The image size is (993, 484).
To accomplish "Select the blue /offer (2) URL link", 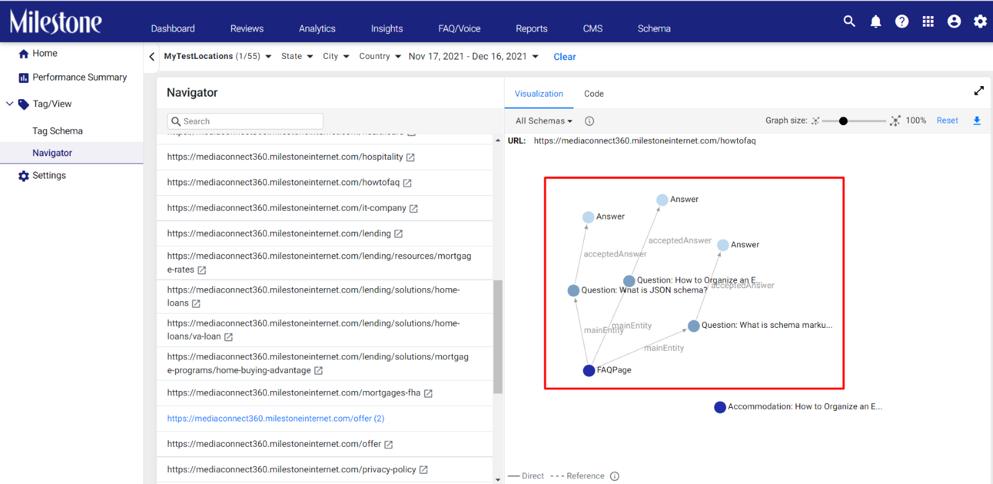I will (276, 419).
